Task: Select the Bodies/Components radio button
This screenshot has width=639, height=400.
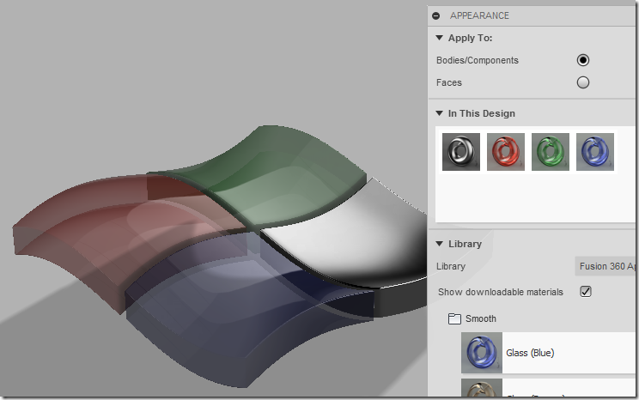Action: point(583,60)
